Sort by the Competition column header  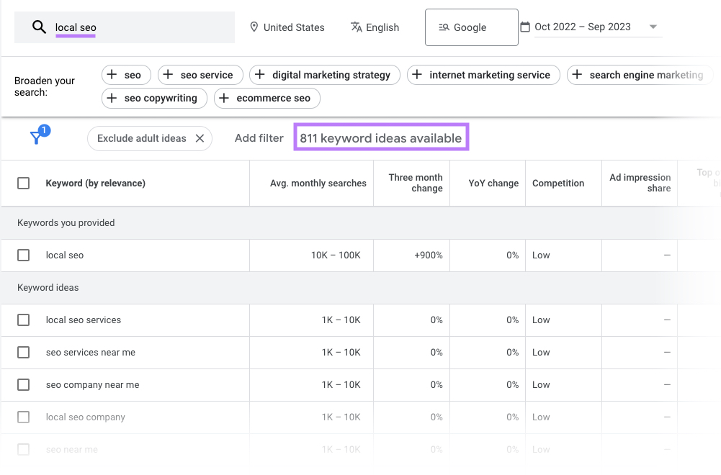point(558,183)
